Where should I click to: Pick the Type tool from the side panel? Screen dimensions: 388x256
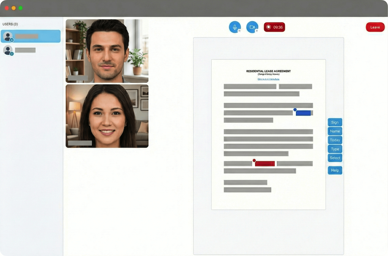pos(335,149)
